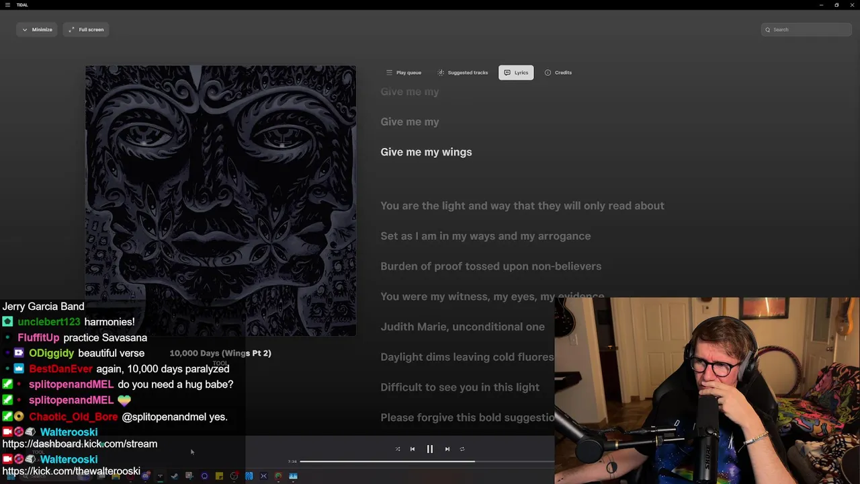The height and width of the screenshot is (484, 860).
Task: Minimize the now playing view
Action: tap(37, 30)
